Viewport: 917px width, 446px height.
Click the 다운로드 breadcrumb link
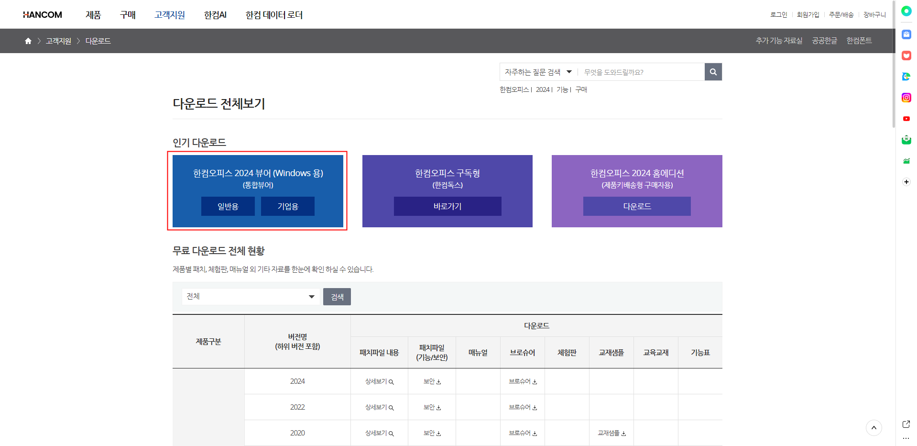pos(98,41)
